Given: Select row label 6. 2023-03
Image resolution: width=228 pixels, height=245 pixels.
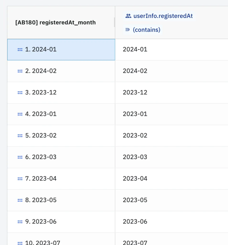Looking at the screenshot, I should tap(41, 157).
